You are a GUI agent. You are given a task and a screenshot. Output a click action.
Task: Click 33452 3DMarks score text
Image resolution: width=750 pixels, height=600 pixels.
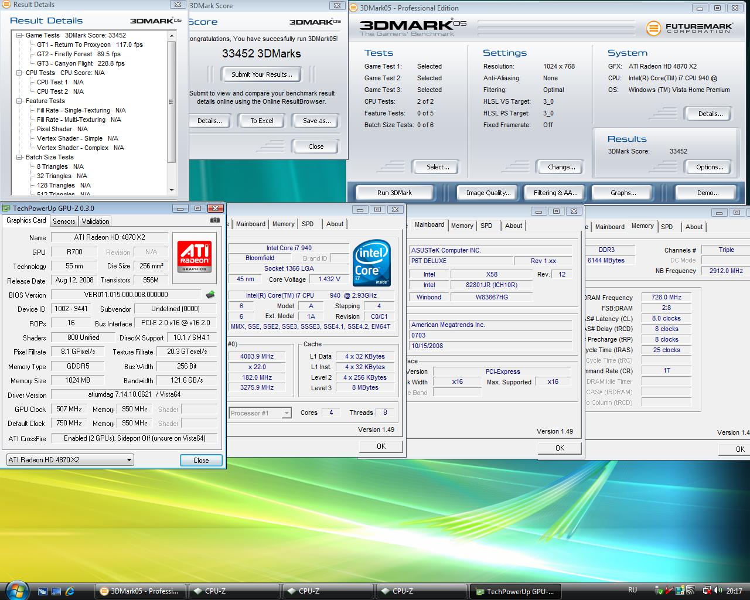(x=261, y=53)
